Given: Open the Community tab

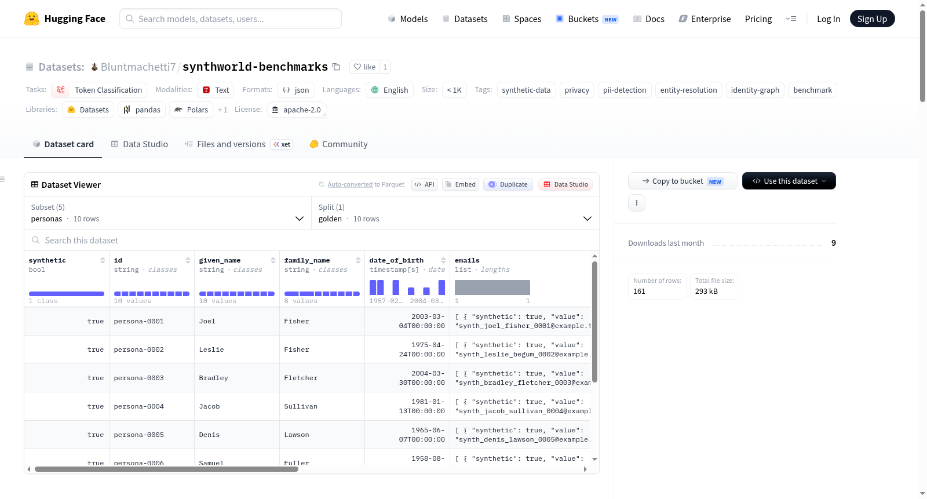Looking at the screenshot, I should pyautogui.click(x=339, y=144).
